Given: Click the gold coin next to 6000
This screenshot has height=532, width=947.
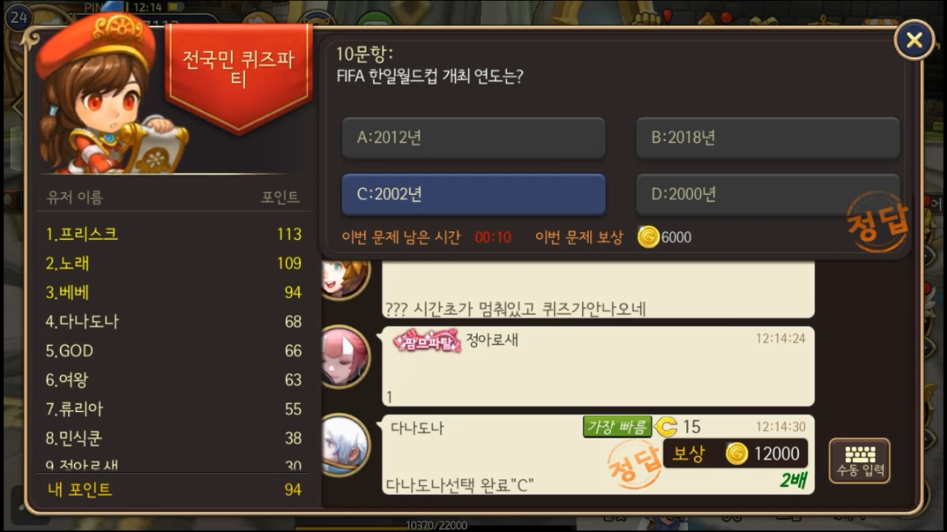Looking at the screenshot, I should tap(648, 237).
